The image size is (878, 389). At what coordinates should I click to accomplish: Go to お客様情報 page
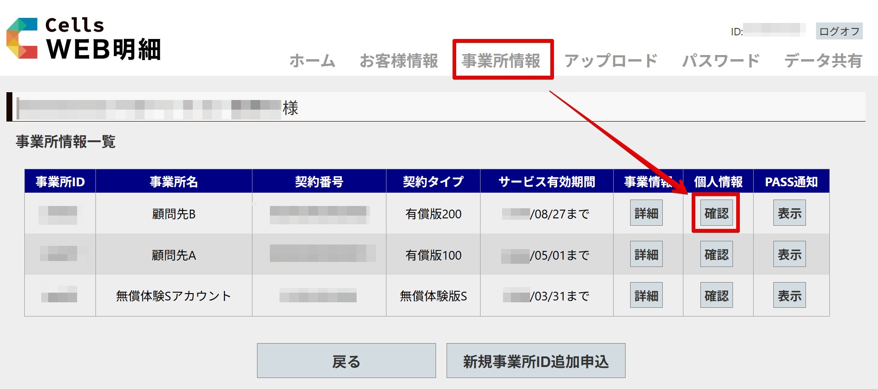pos(398,61)
